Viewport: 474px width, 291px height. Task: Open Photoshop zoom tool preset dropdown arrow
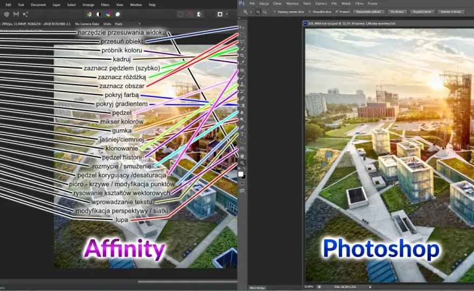click(250, 12)
